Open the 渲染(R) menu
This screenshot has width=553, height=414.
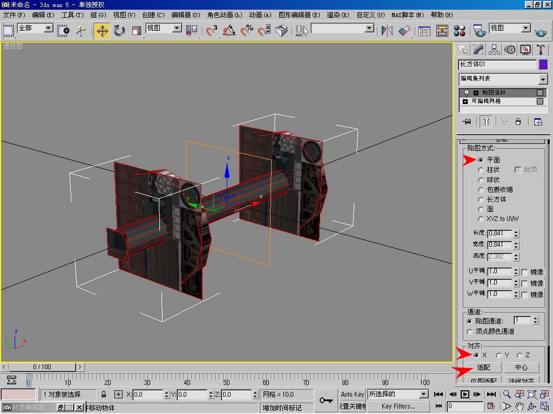pos(338,15)
